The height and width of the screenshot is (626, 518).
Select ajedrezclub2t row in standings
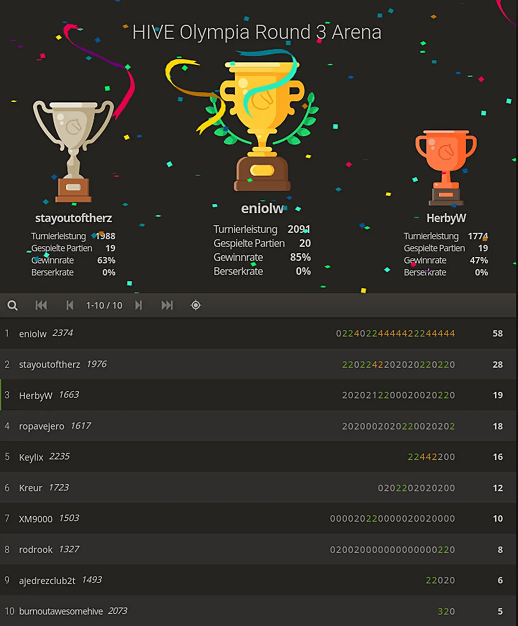[x=259, y=580]
